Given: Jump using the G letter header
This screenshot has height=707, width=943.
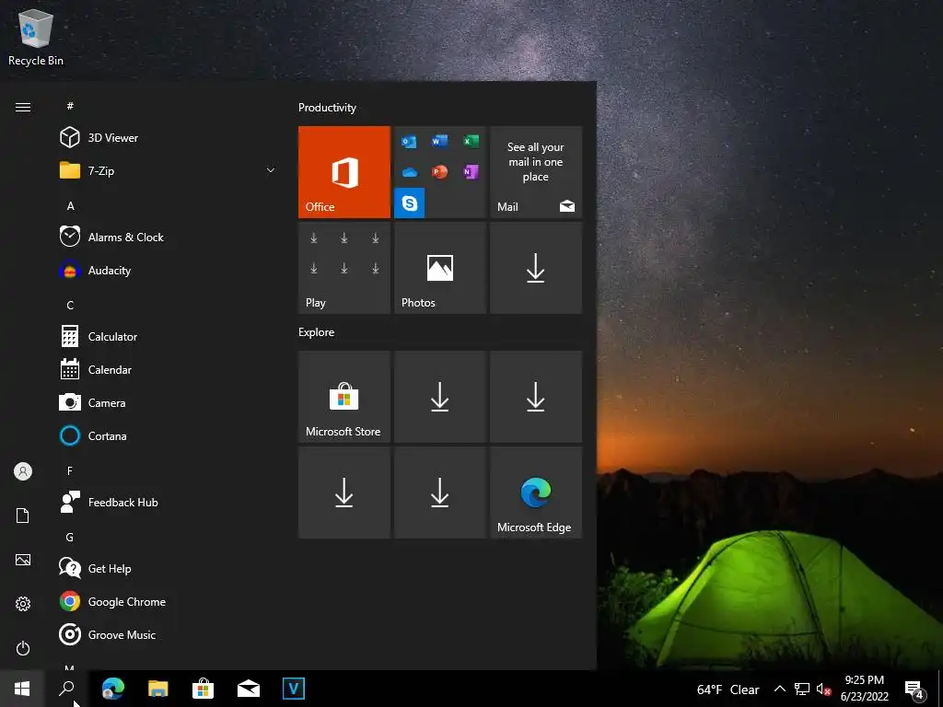Looking at the screenshot, I should [70, 538].
